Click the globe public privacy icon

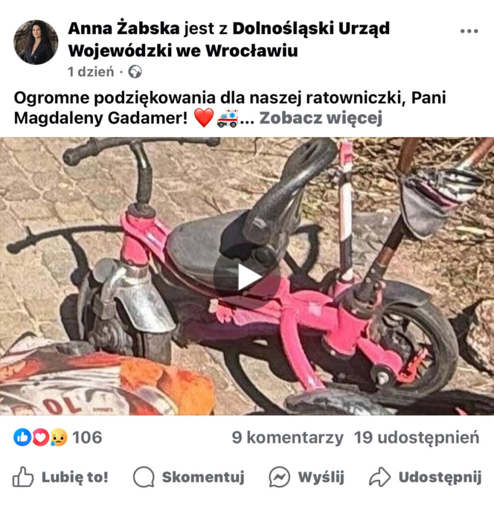click(135, 72)
